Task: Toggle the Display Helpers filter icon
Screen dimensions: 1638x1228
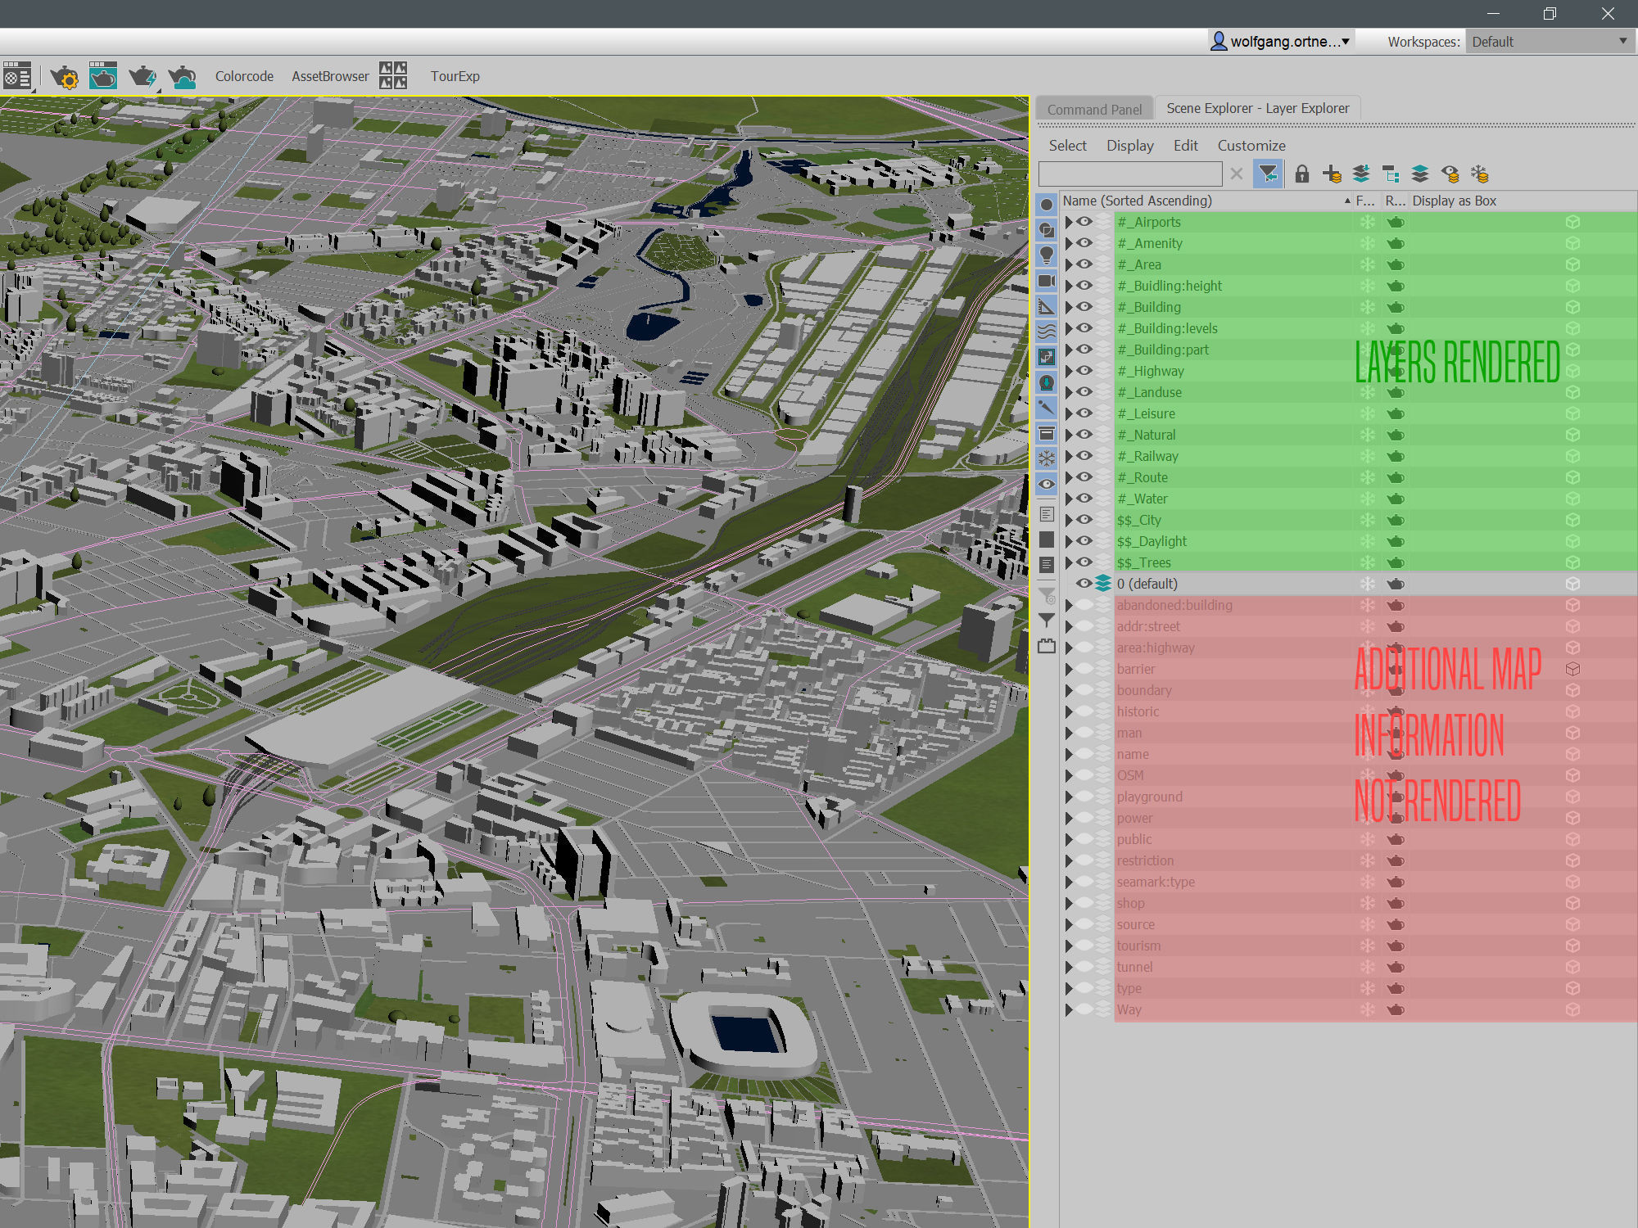Action: pos(1047,306)
